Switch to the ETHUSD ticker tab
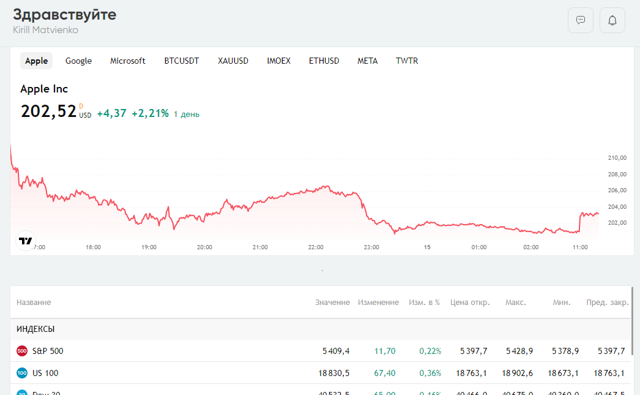 [x=324, y=61]
